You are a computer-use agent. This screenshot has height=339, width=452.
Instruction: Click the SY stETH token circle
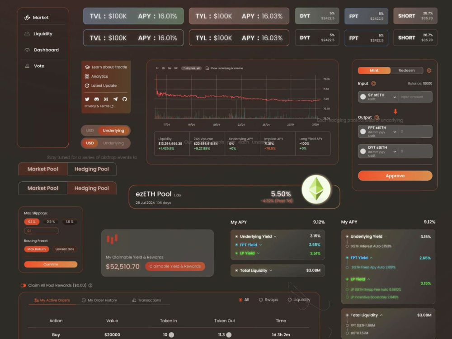click(x=363, y=97)
